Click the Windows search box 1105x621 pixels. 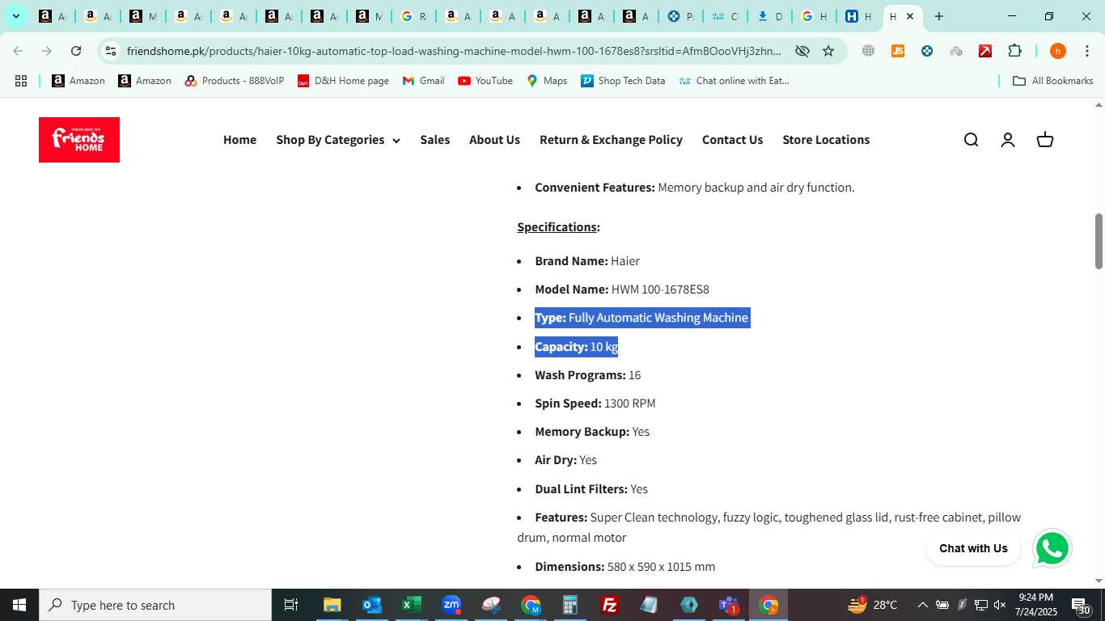click(155, 605)
